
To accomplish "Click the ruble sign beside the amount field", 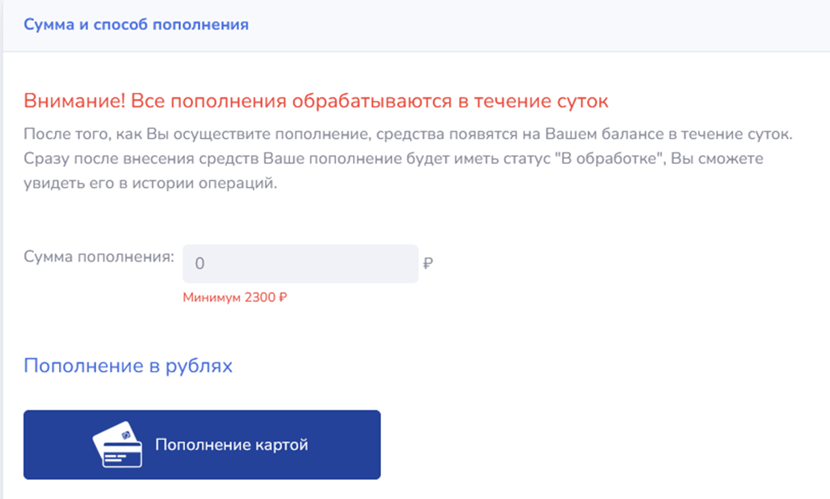I will click(428, 264).
